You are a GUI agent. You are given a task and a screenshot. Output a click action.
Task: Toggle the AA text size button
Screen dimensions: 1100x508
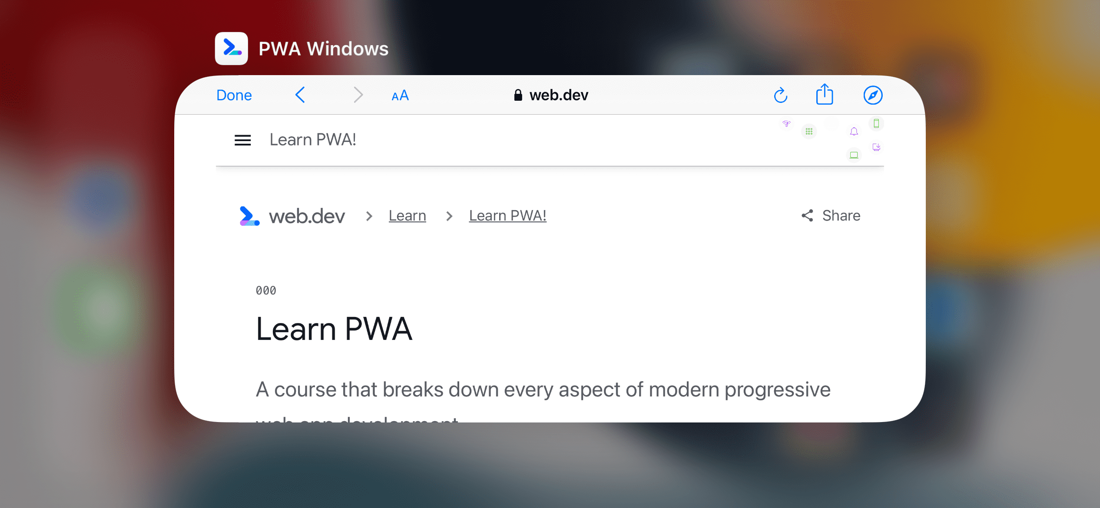(400, 95)
